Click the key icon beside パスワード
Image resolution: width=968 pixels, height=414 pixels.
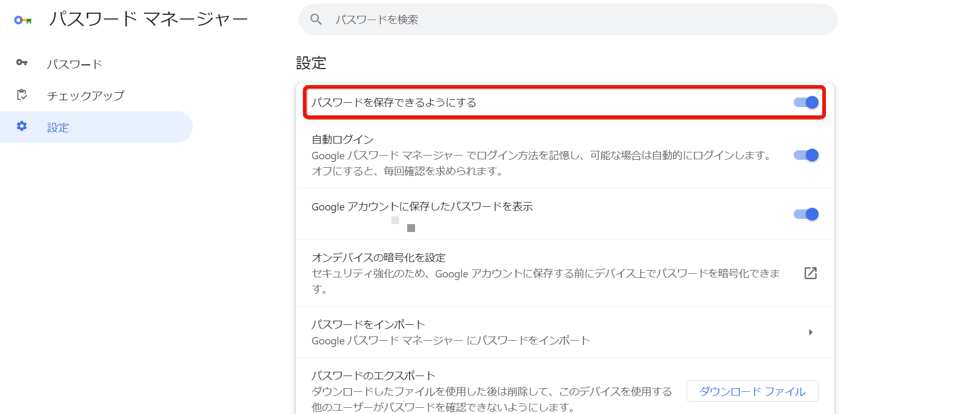[x=22, y=62]
